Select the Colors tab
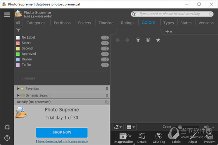 pyautogui.click(x=148, y=23)
